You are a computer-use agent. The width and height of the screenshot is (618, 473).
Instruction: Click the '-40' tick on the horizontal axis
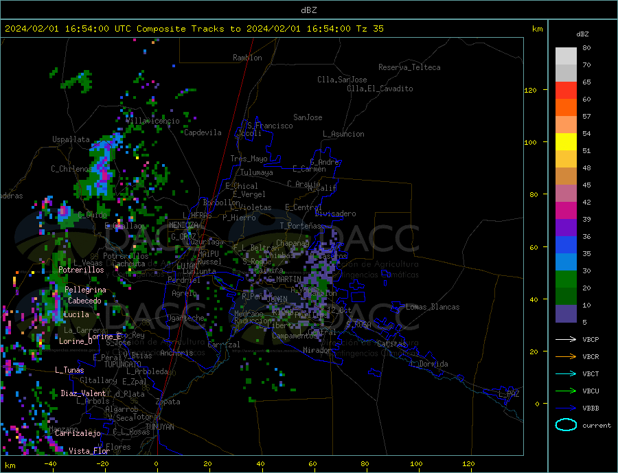(x=50, y=464)
